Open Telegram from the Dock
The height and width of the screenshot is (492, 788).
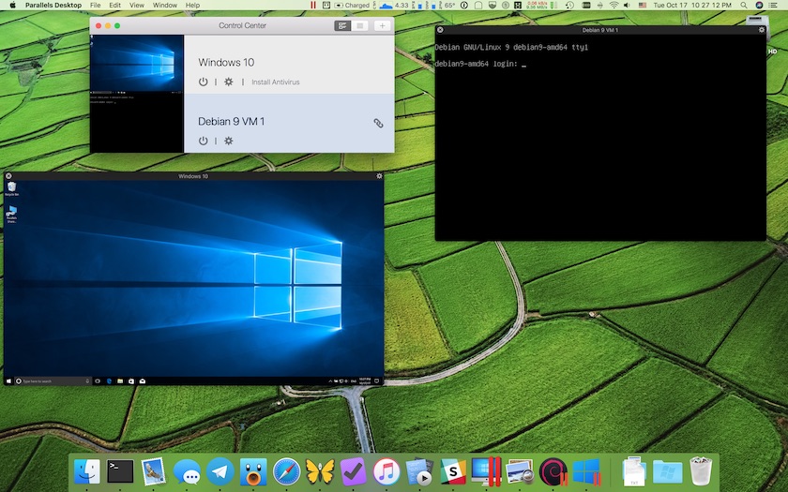(220, 472)
